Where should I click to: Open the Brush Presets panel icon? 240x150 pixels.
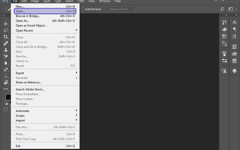point(224,54)
